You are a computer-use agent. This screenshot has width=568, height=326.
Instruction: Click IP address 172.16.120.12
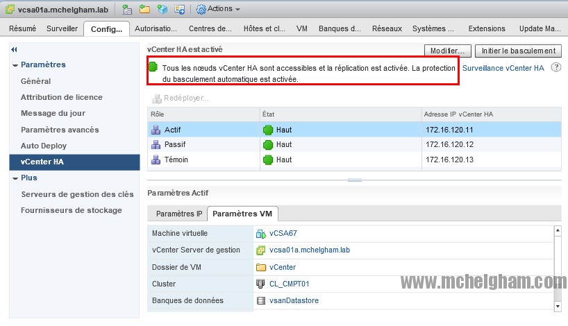[449, 144]
